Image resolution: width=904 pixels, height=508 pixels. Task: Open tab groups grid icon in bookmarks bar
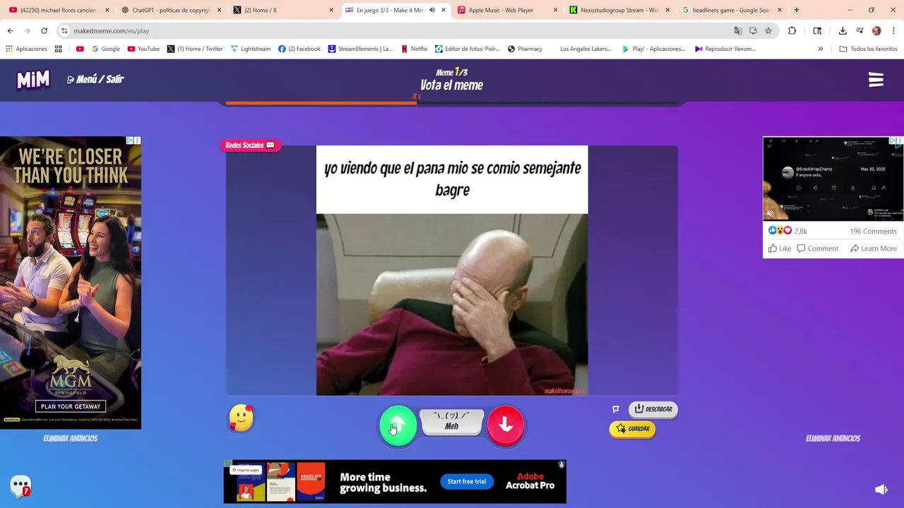[58, 49]
